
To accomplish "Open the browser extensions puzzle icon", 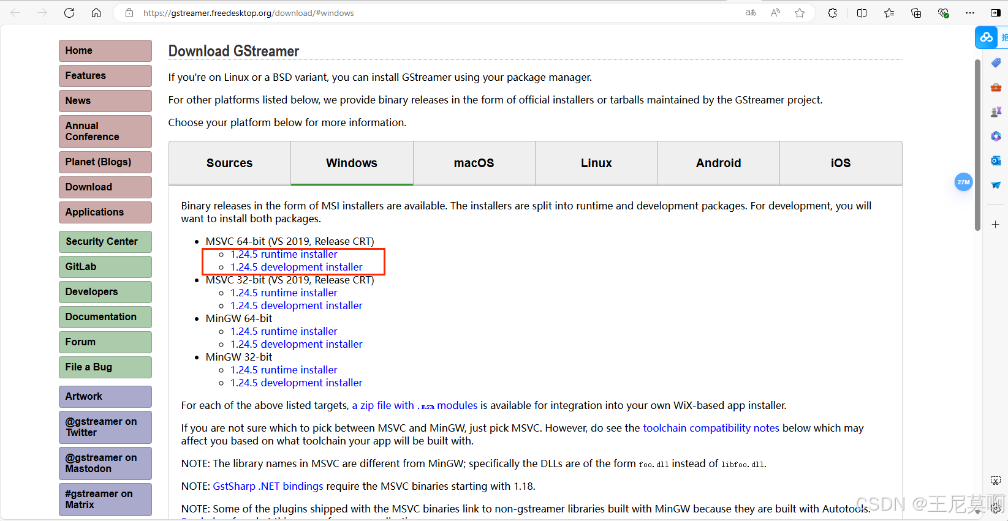I will click(832, 13).
